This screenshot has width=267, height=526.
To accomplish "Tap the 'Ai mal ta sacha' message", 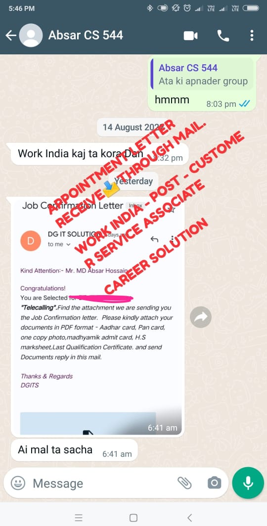I will click(x=75, y=450).
